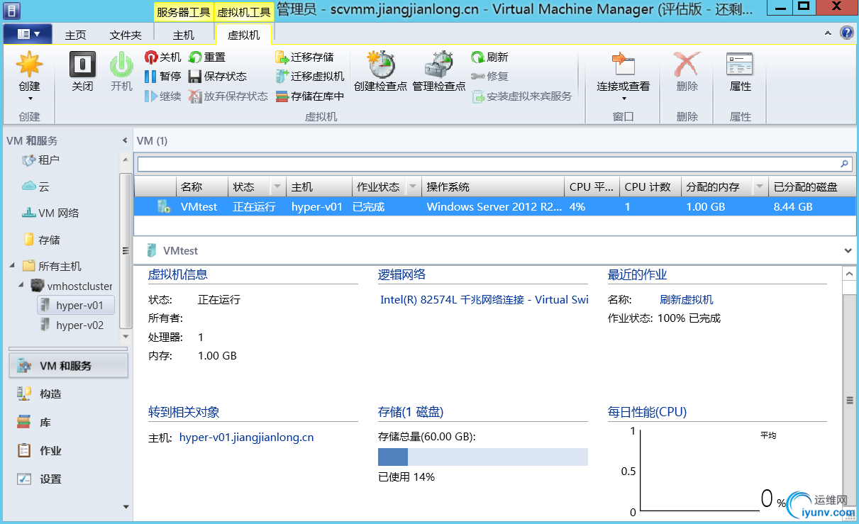The height and width of the screenshot is (524, 859).
Task: Open the 状态 column filter dropdown
Action: click(x=277, y=187)
